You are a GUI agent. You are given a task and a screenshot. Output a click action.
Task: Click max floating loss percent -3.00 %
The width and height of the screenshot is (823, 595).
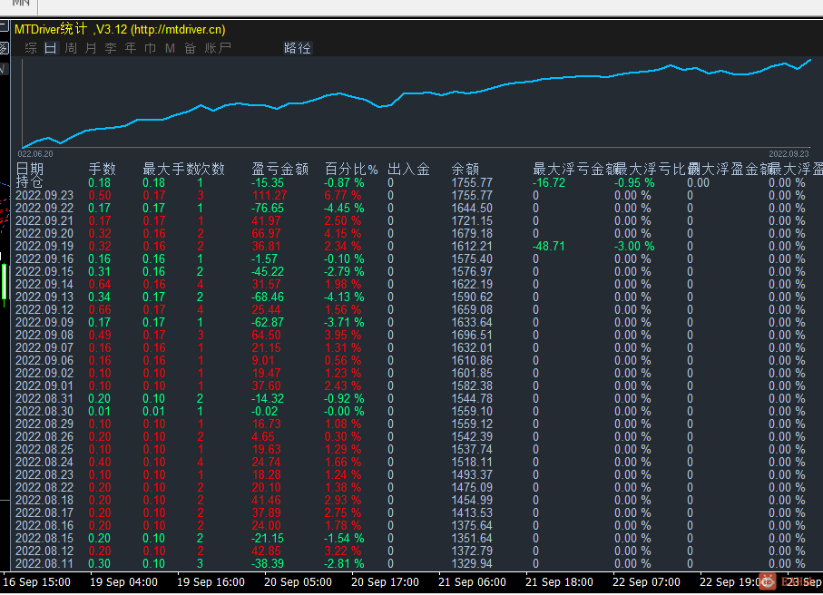coord(634,246)
